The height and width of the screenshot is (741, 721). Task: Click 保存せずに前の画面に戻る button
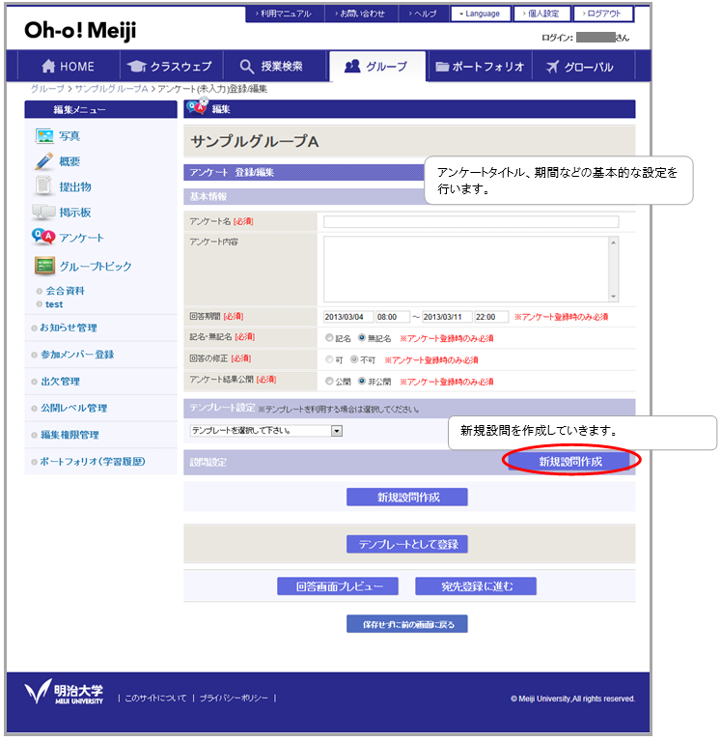pos(407,624)
